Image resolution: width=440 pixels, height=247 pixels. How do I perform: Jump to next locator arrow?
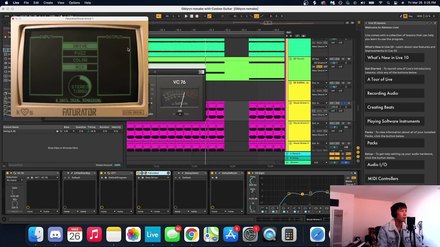291,36
